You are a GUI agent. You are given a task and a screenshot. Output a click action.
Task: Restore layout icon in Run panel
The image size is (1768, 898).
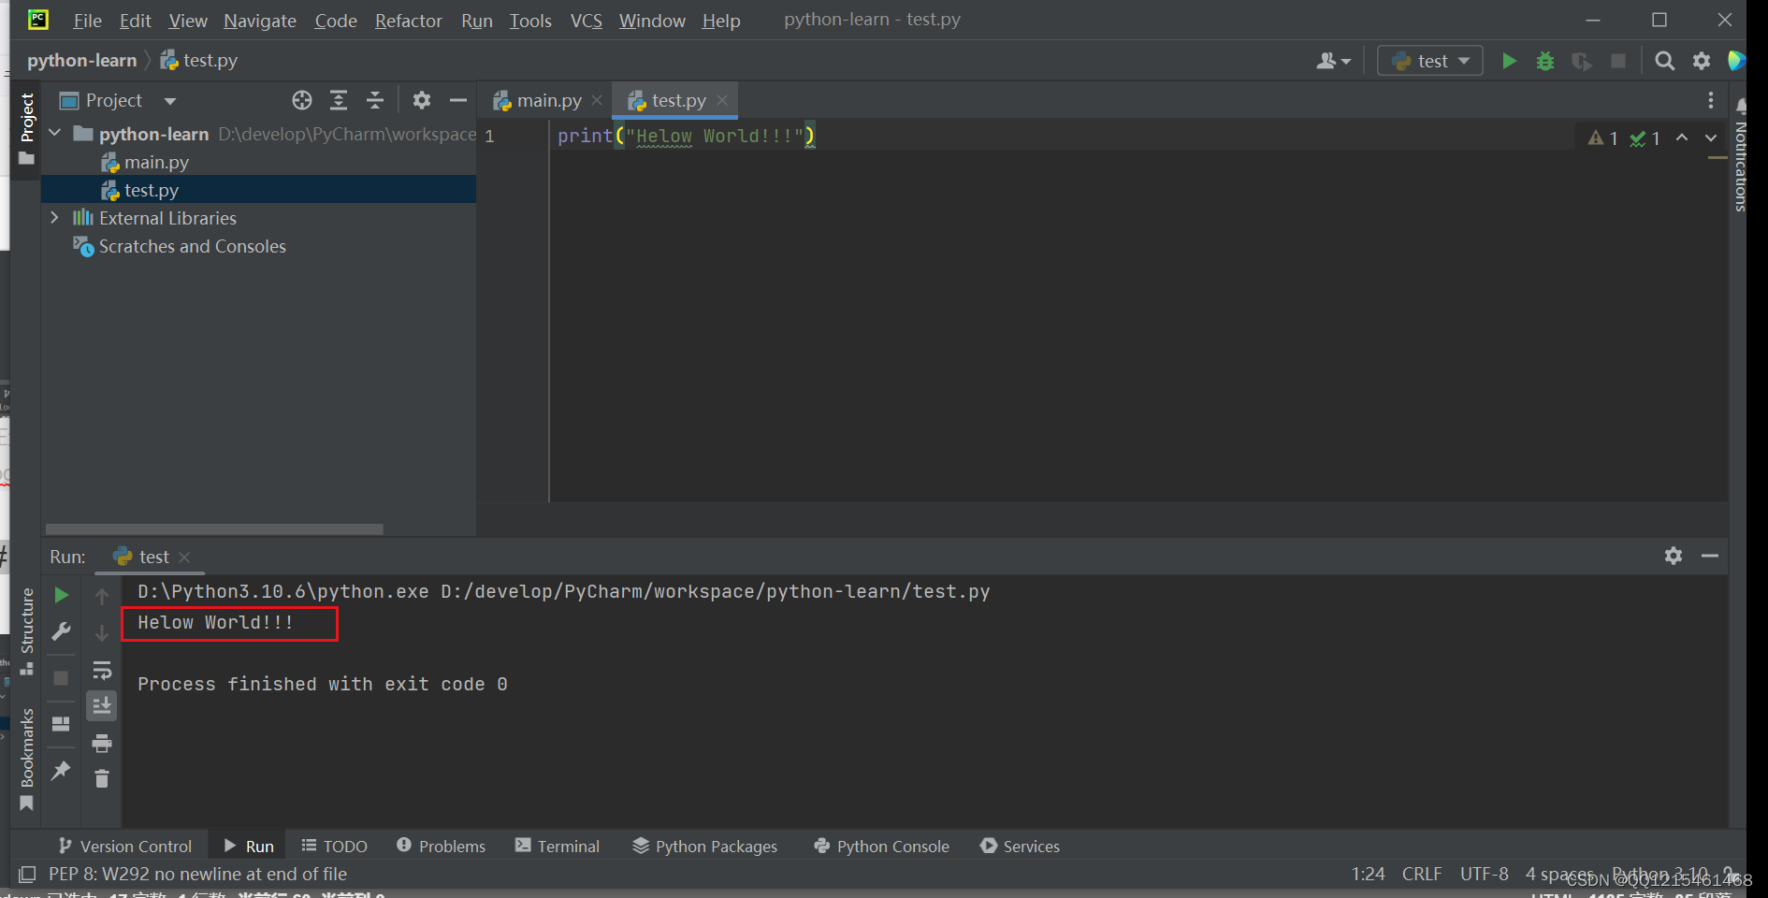point(61,724)
